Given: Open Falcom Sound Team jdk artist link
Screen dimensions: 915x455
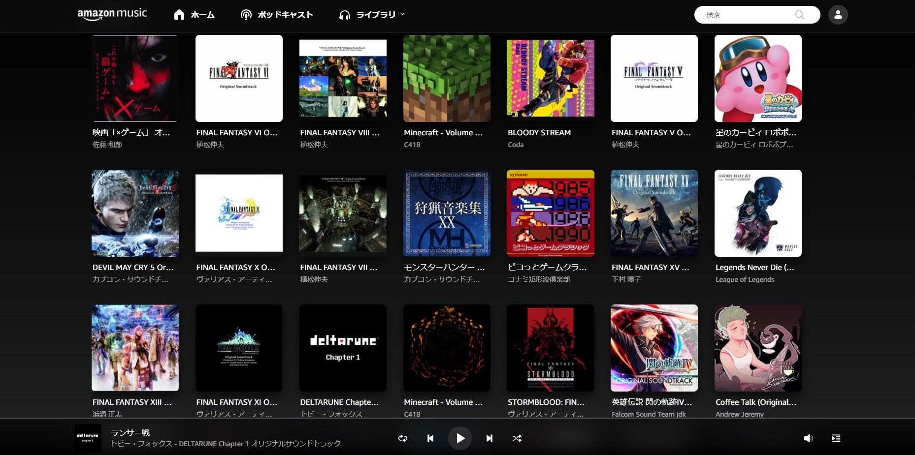Looking at the screenshot, I should [x=649, y=414].
